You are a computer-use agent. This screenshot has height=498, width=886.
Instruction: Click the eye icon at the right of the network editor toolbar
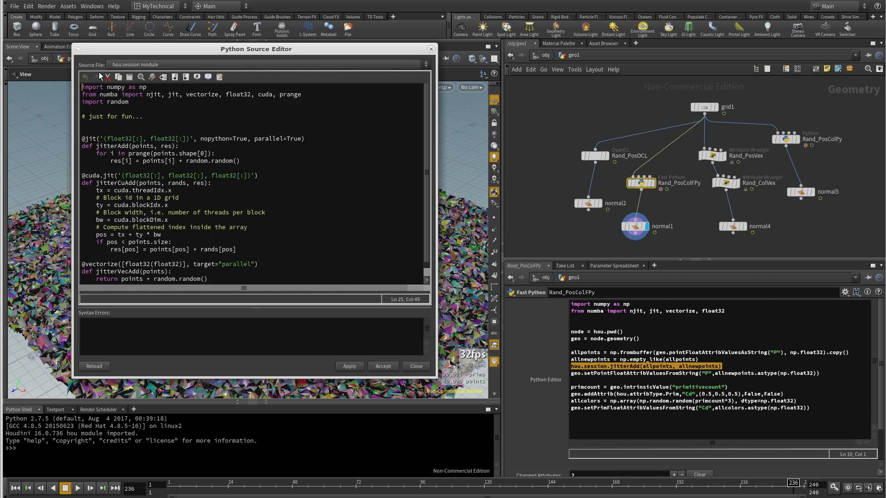point(880,69)
